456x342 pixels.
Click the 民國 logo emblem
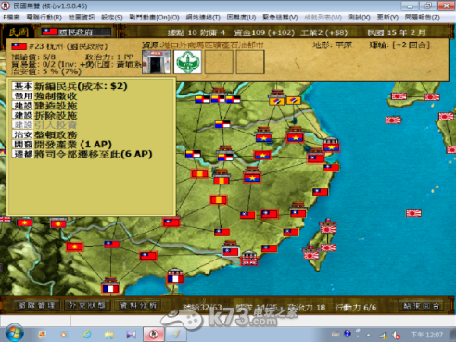coord(19,32)
